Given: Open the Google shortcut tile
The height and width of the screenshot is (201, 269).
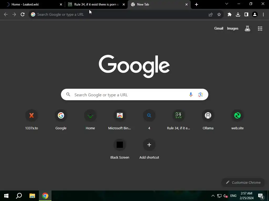Looking at the screenshot, I should 61,120.
